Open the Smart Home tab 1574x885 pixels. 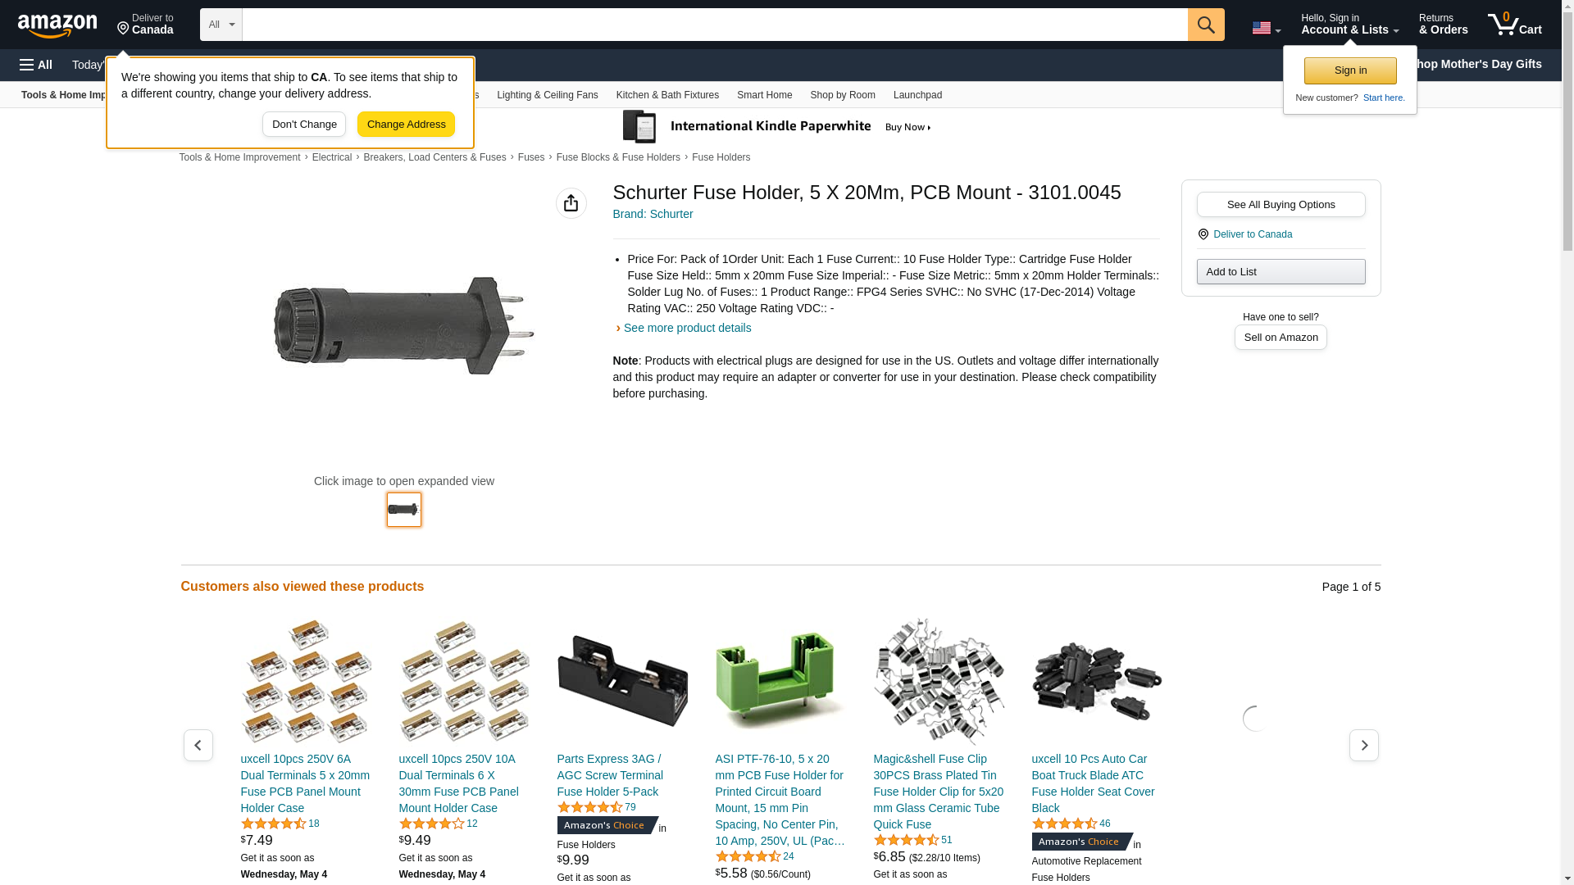pyautogui.click(x=764, y=95)
